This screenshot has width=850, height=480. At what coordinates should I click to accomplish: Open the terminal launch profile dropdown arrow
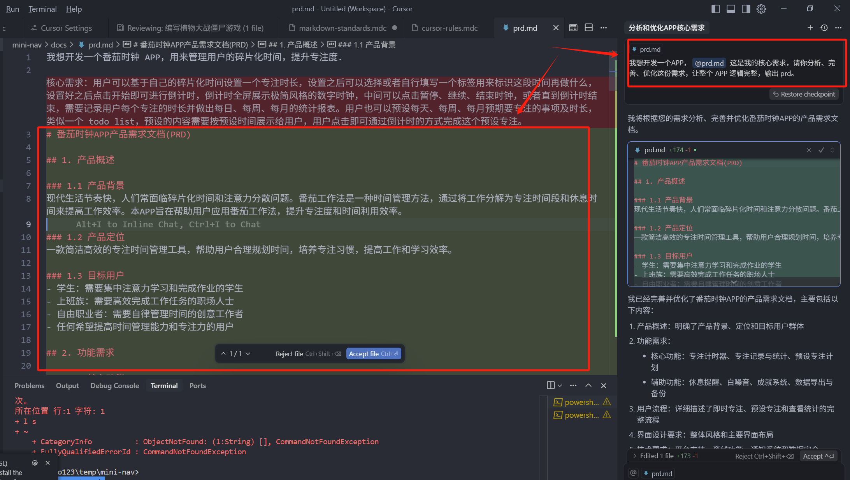tap(560, 385)
